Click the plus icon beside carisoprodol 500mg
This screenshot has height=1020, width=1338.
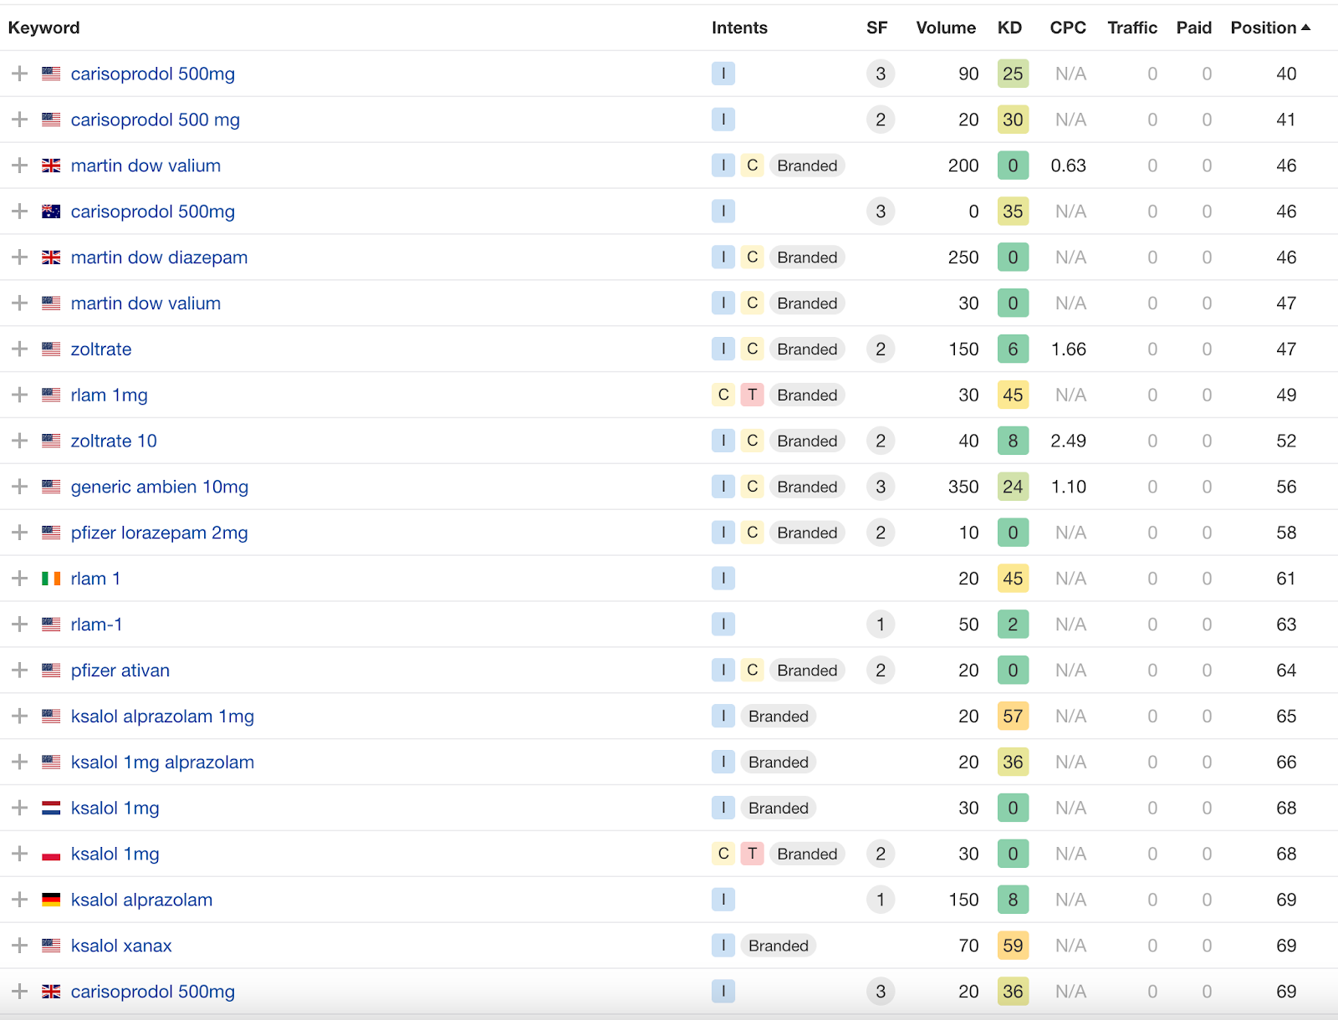pyautogui.click(x=19, y=74)
